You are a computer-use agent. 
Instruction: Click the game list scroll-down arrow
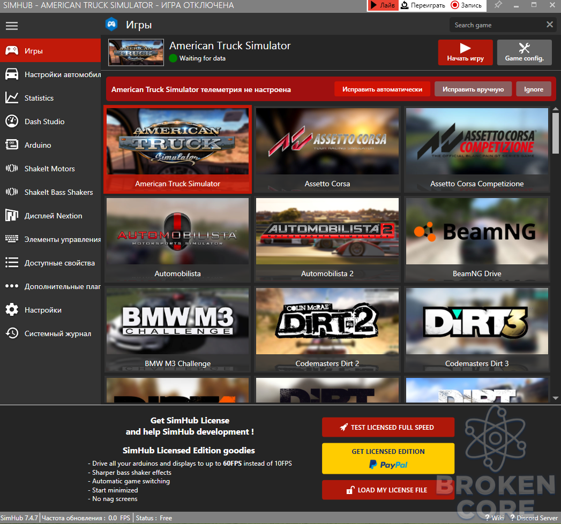tap(555, 398)
